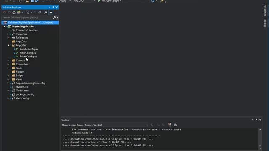Expand the Controllers folder
The image size is (269, 151).
click(8, 64)
